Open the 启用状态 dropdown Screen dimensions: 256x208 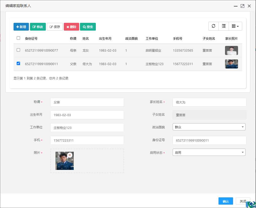pyautogui.click(x=209, y=152)
